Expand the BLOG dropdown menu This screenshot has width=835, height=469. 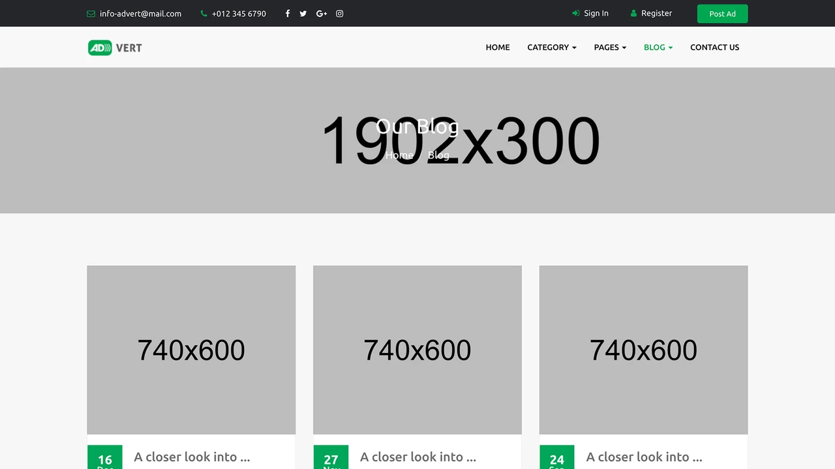pos(658,47)
